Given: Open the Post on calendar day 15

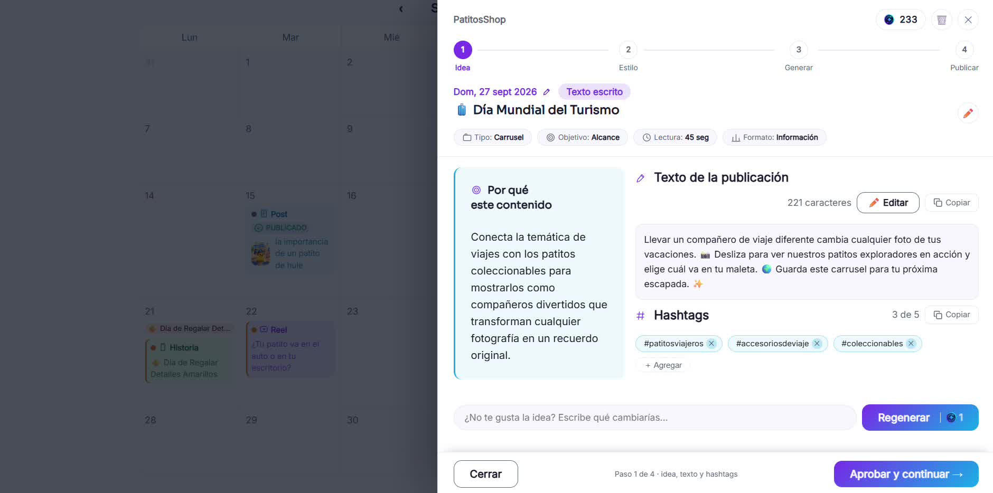Looking at the screenshot, I should [x=291, y=239].
